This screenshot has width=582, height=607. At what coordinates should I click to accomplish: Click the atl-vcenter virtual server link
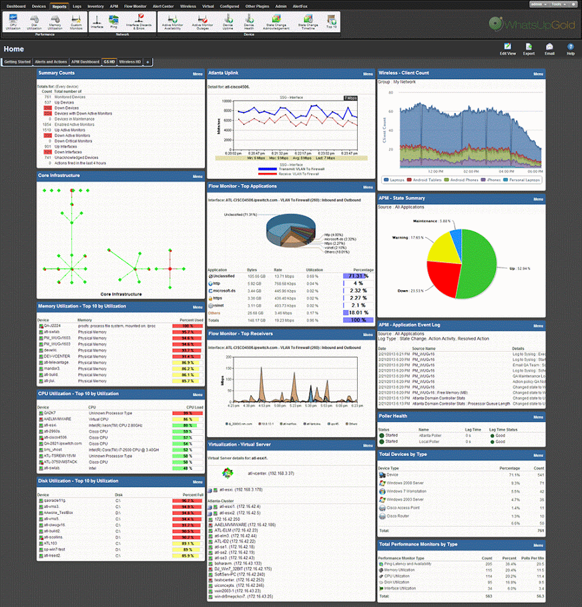(271, 473)
